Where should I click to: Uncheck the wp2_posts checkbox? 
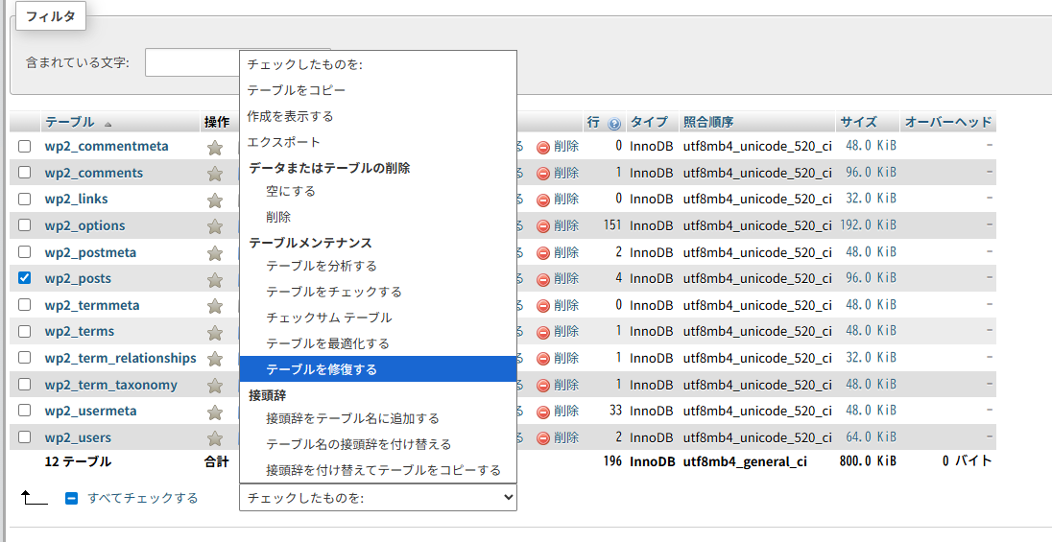pyautogui.click(x=25, y=277)
